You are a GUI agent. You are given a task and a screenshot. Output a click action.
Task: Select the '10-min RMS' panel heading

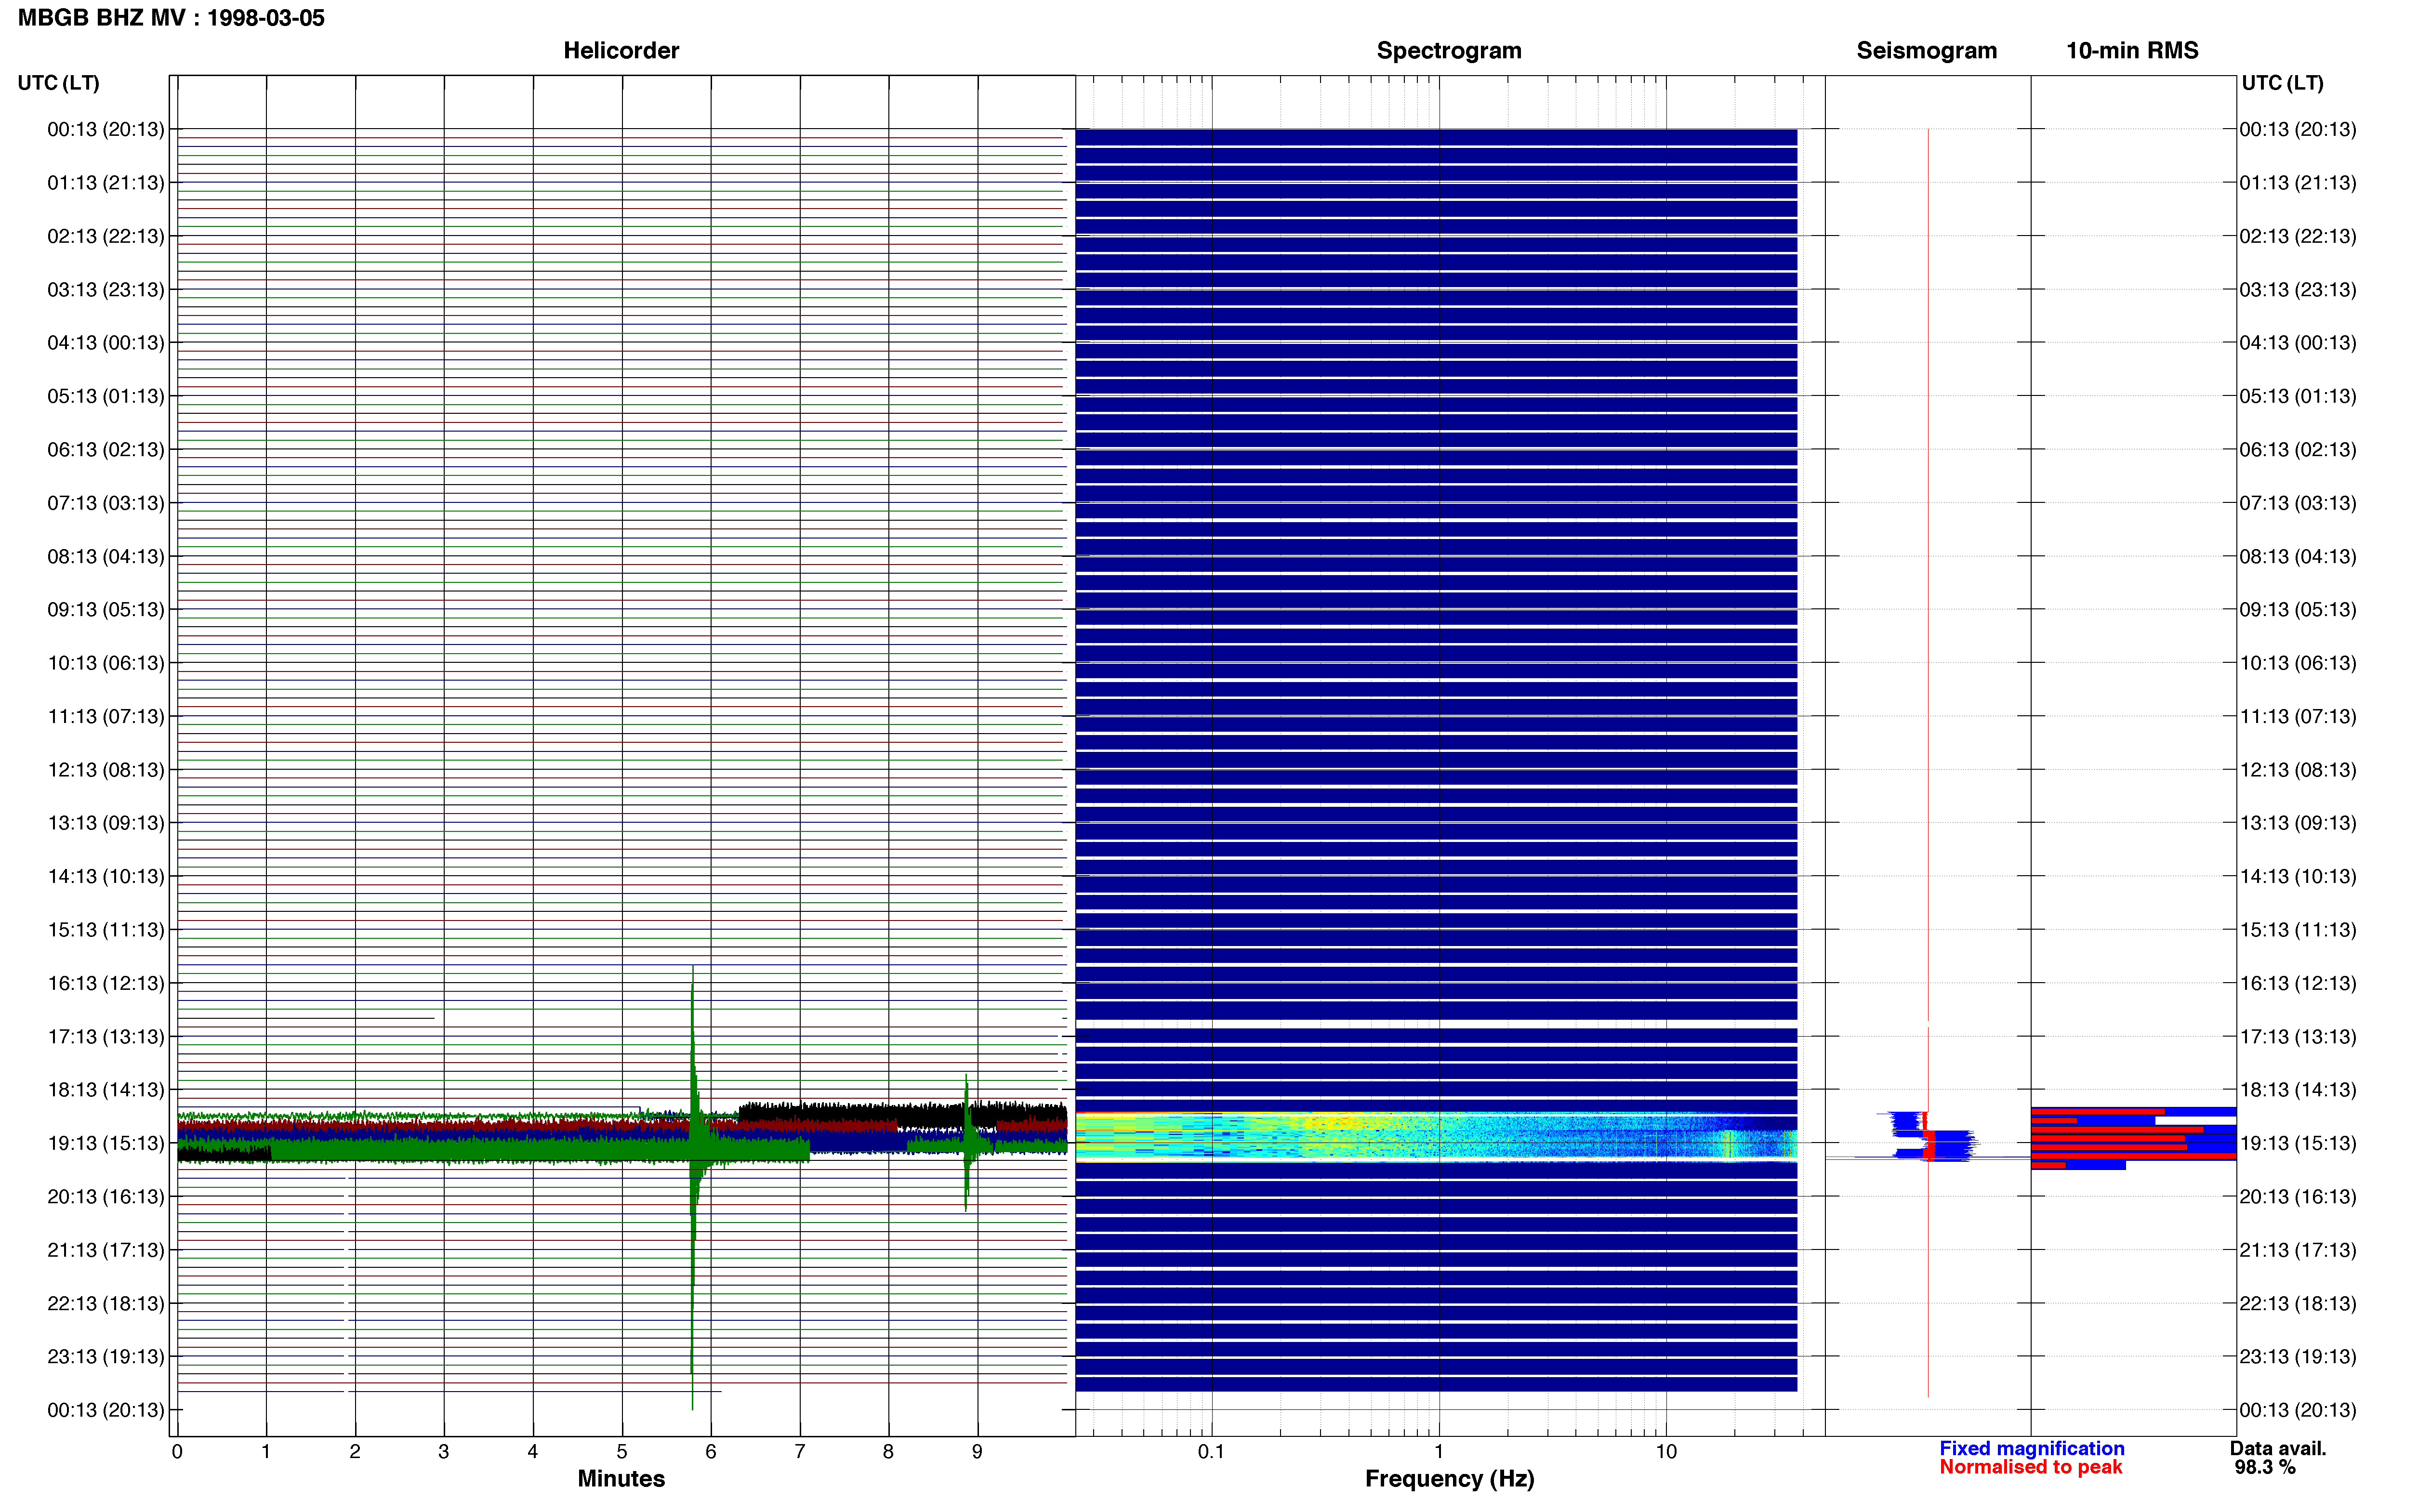coord(2132,50)
